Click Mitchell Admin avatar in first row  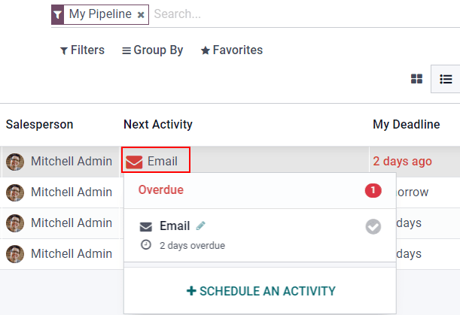pos(15,161)
